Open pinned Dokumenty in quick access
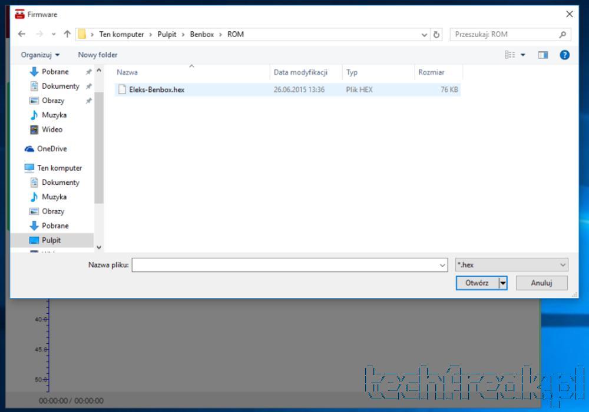 (x=61, y=87)
